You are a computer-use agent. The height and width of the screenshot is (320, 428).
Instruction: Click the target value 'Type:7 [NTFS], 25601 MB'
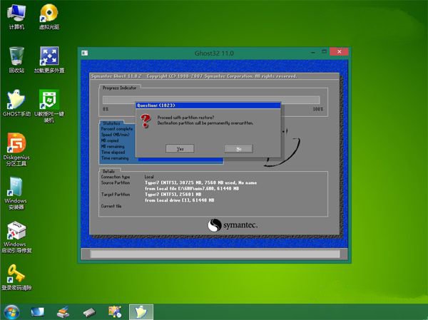(173, 195)
